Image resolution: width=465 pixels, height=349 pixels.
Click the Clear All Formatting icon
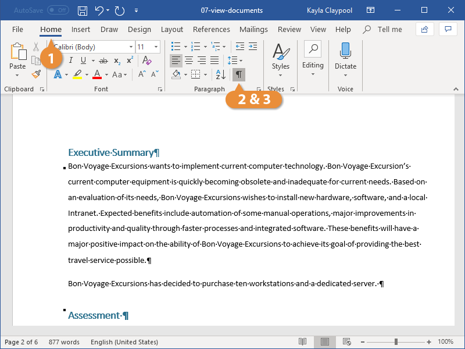pos(147,60)
